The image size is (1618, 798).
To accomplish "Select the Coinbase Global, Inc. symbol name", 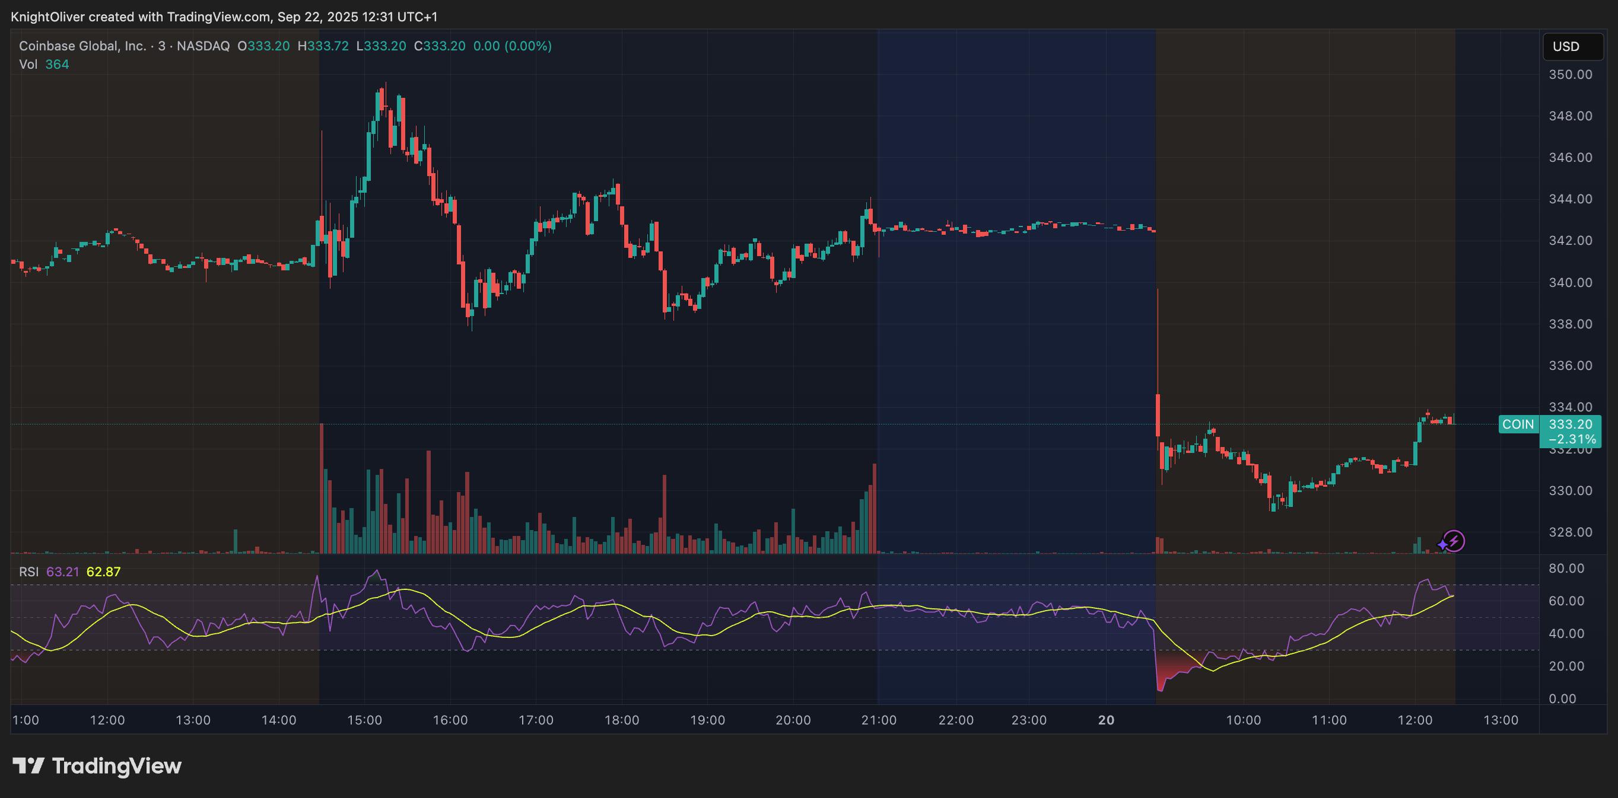I will pos(82,46).
